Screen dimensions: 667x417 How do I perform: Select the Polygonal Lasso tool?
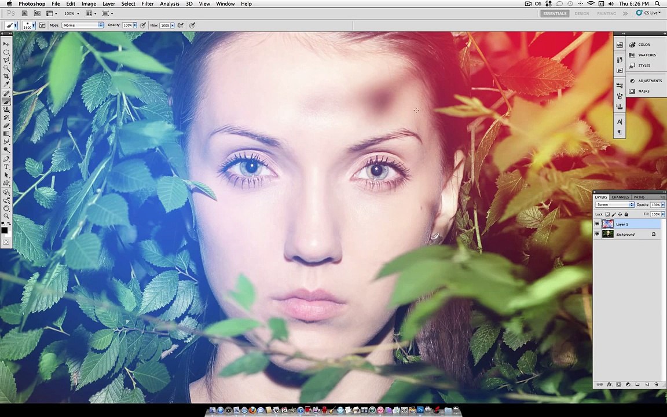[x=6, y=60]
